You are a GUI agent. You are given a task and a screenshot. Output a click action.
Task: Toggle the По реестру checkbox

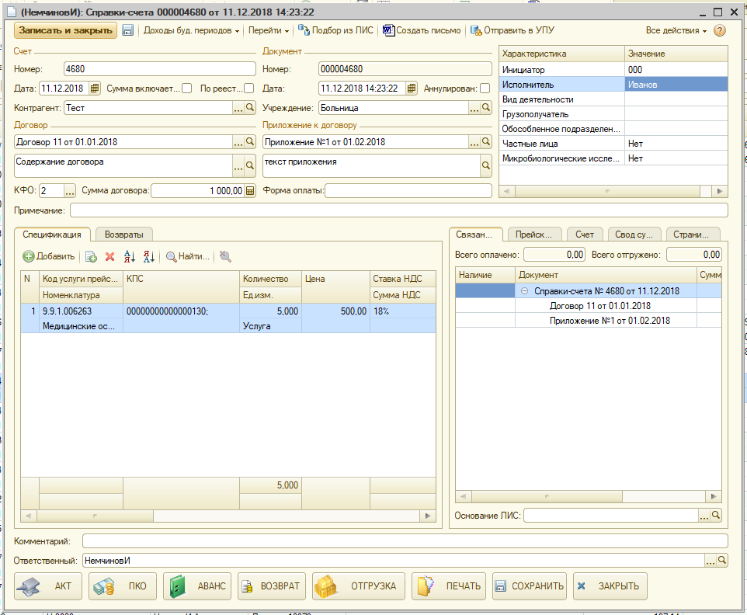(x=249, y=89)
